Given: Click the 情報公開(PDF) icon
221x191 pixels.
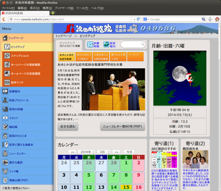Looking at the screenshot, I should click(x=5, y=180).
